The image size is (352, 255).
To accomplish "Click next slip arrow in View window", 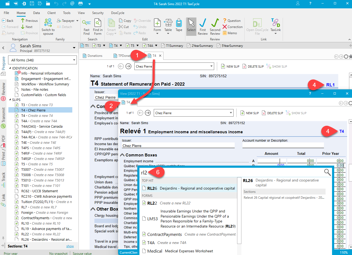I will (x=148, y=113).
